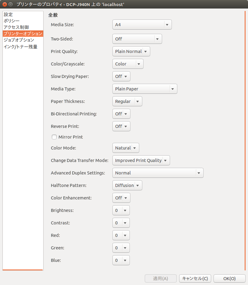Select プリンターオプション in the sidebar

(23, 33)
